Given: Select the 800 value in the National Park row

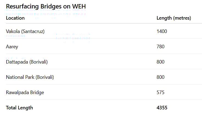Looking at the screenshot, I should [160, 77].
